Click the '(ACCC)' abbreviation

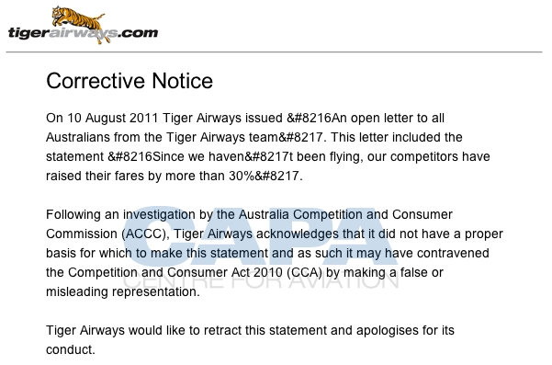pyautogui.click(x=145, y=234)
